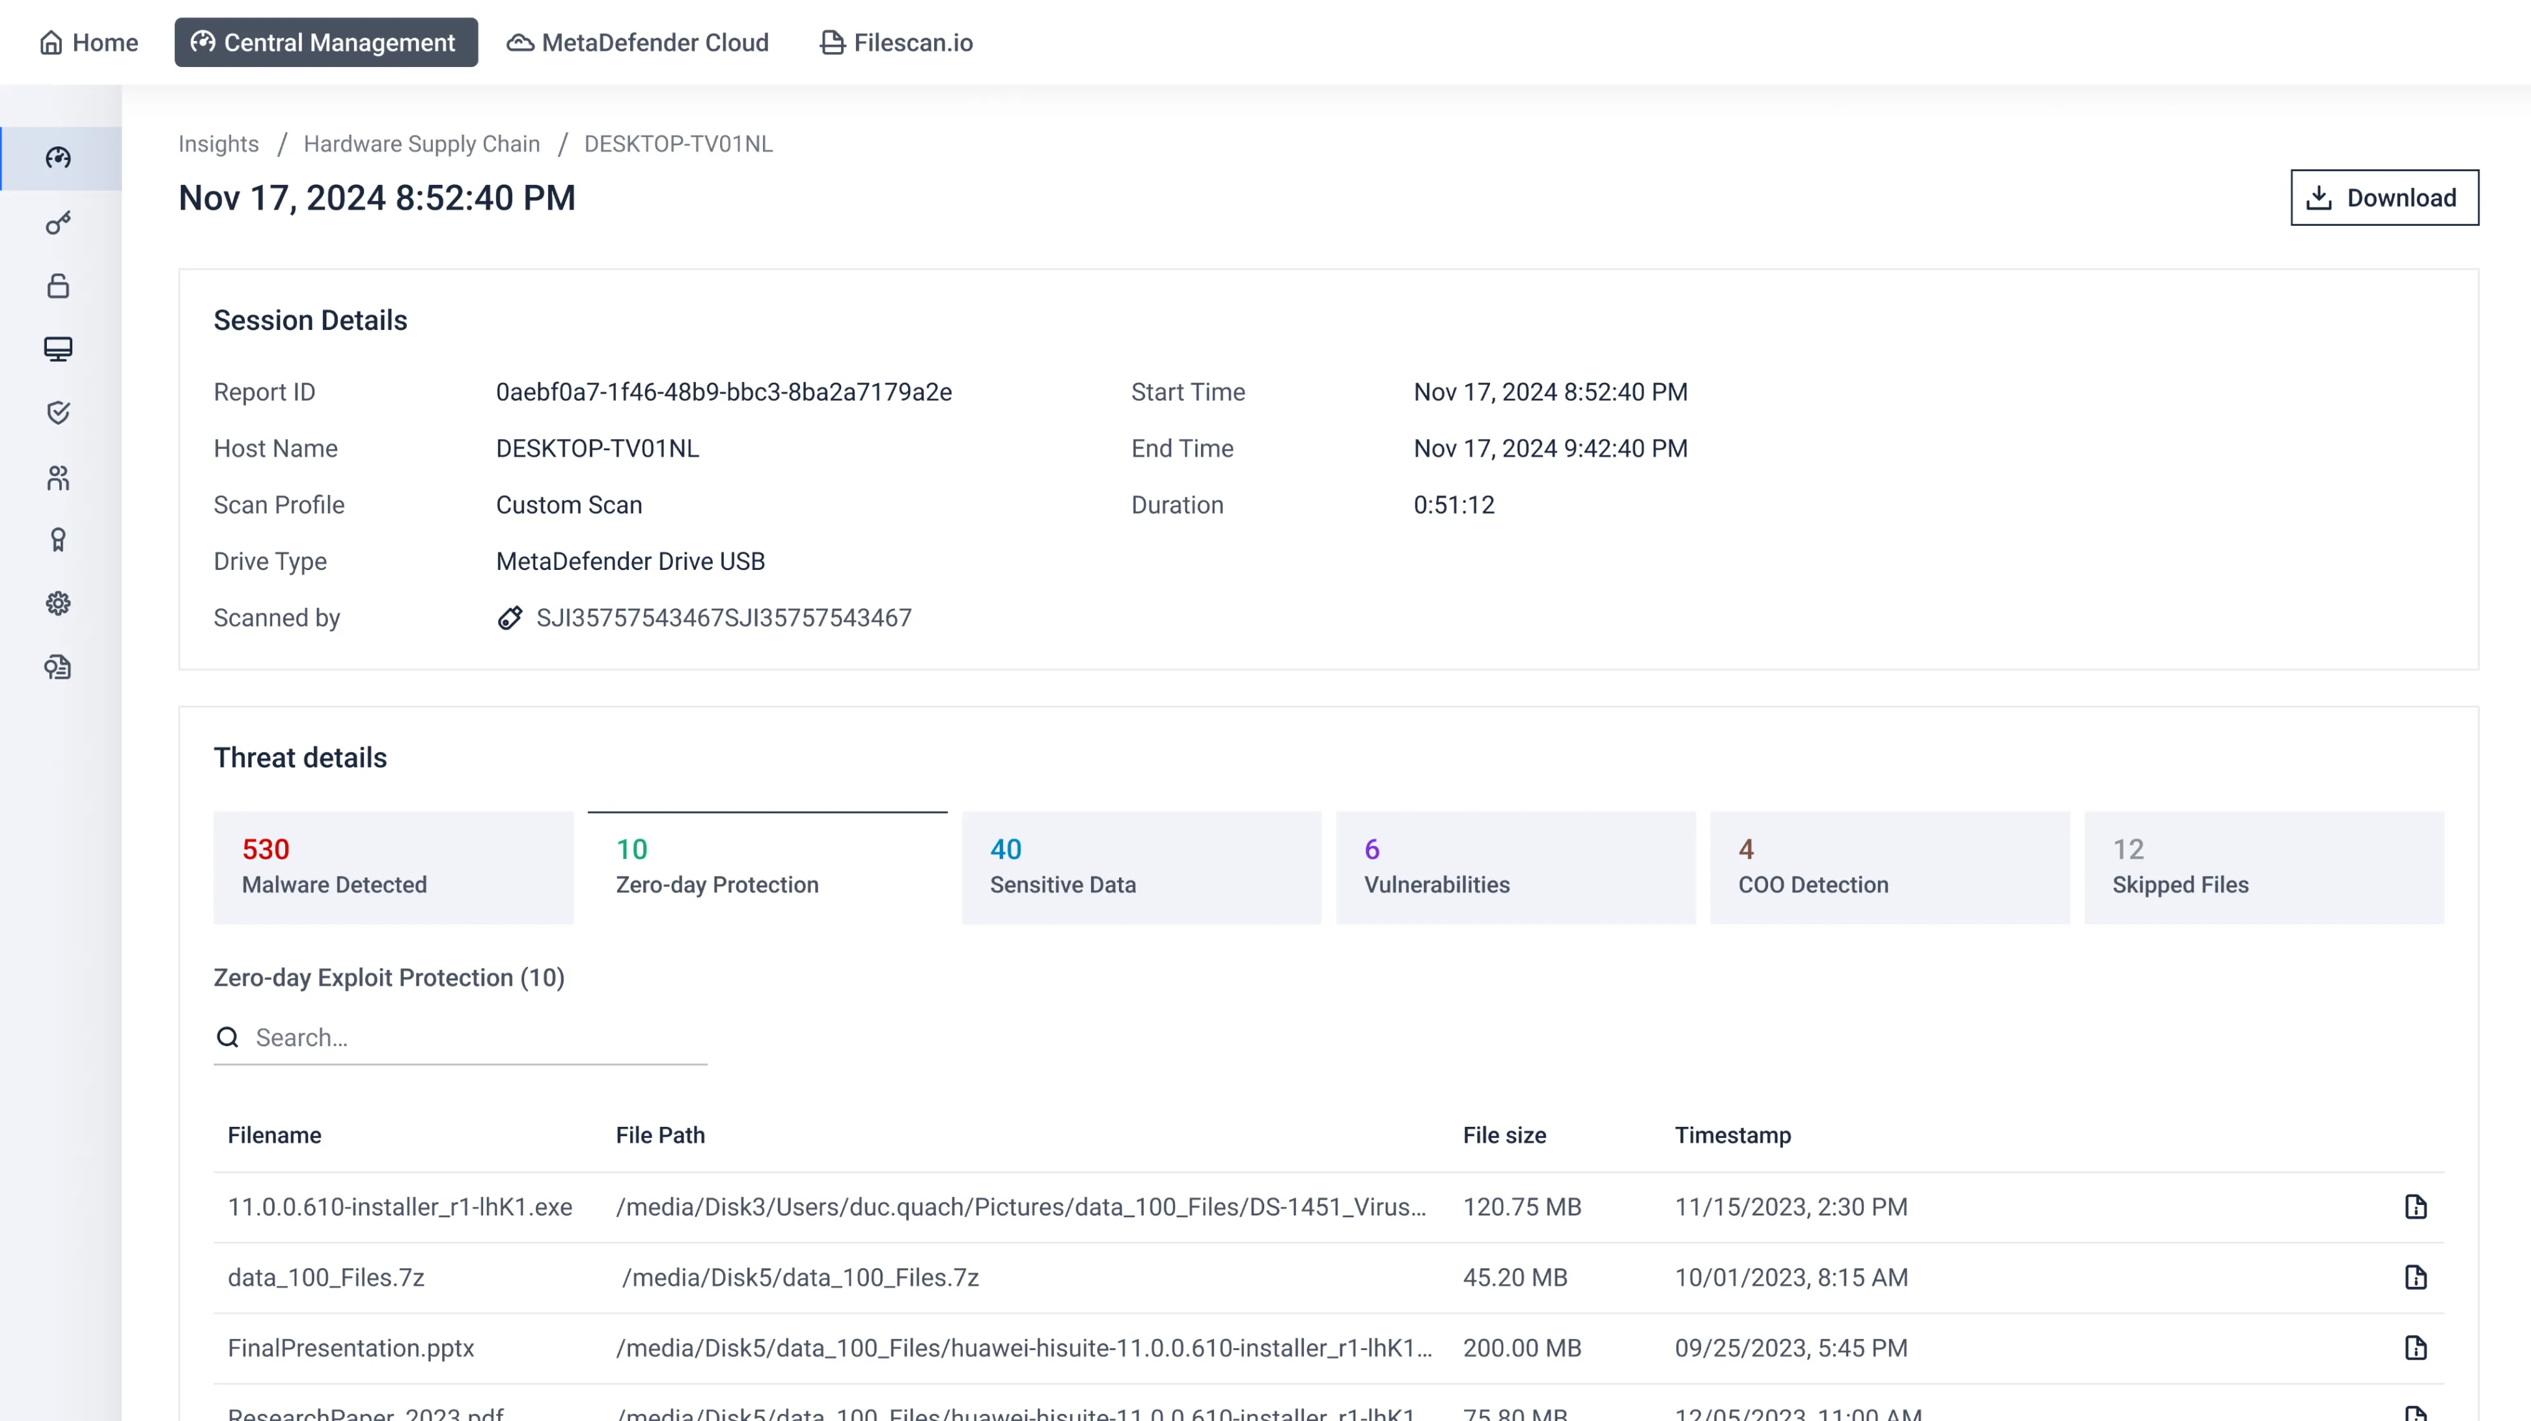
Task: Open file report icon for FinalPresentation.pptx row
Action: click(2415, 1348)
